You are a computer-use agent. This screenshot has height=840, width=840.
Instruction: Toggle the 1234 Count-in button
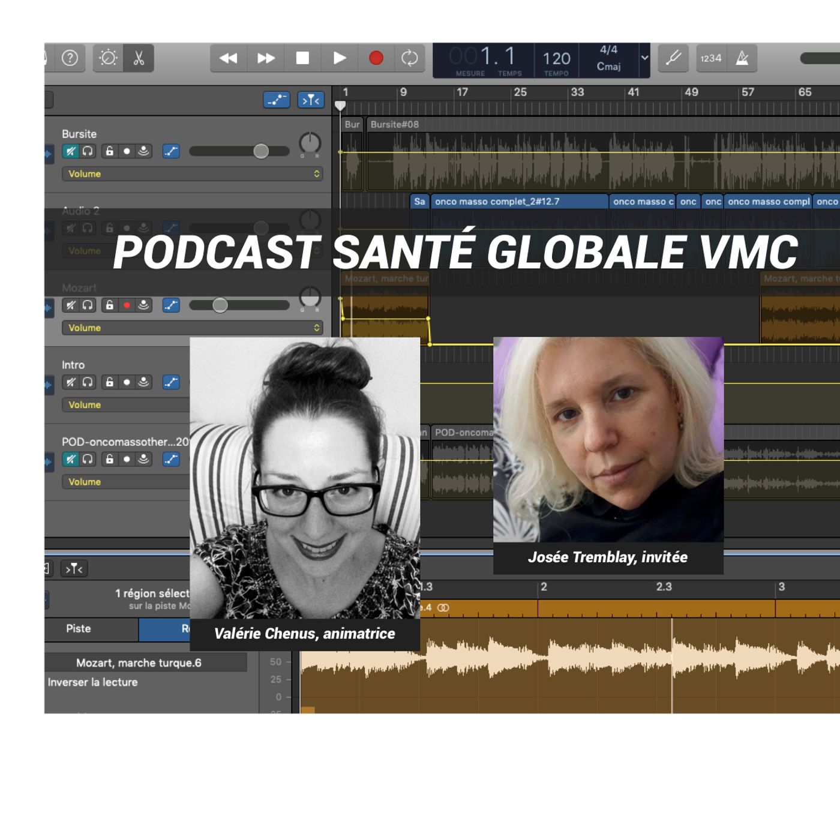coord(710,58)
